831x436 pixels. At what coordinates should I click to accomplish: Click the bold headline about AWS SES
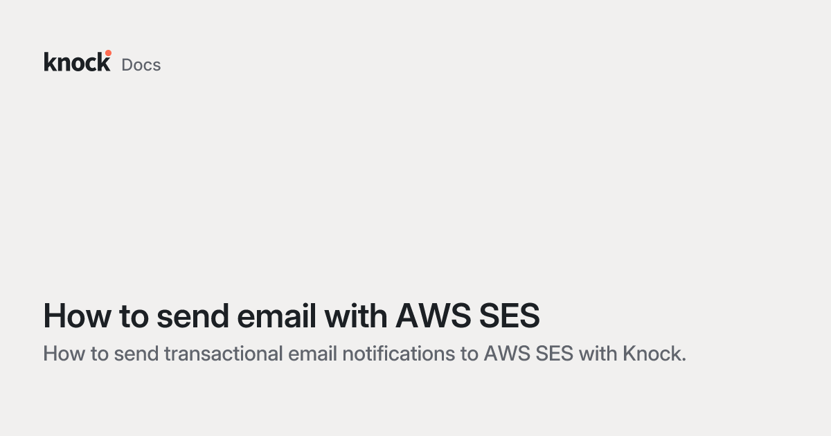291,316
